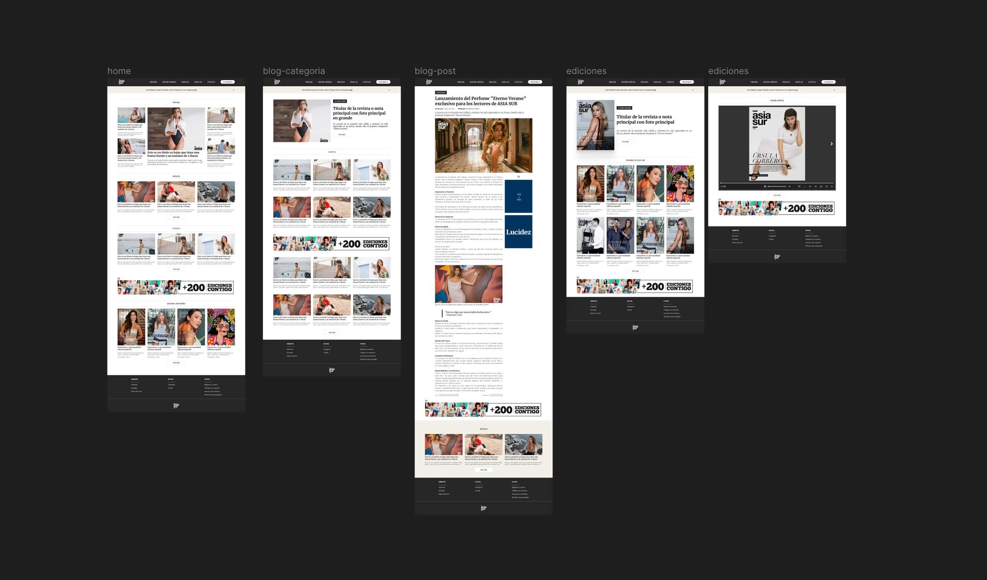Click share icon in magazine viewer toolbar
This screenshot has height=580, width=987.
[816, 186]
